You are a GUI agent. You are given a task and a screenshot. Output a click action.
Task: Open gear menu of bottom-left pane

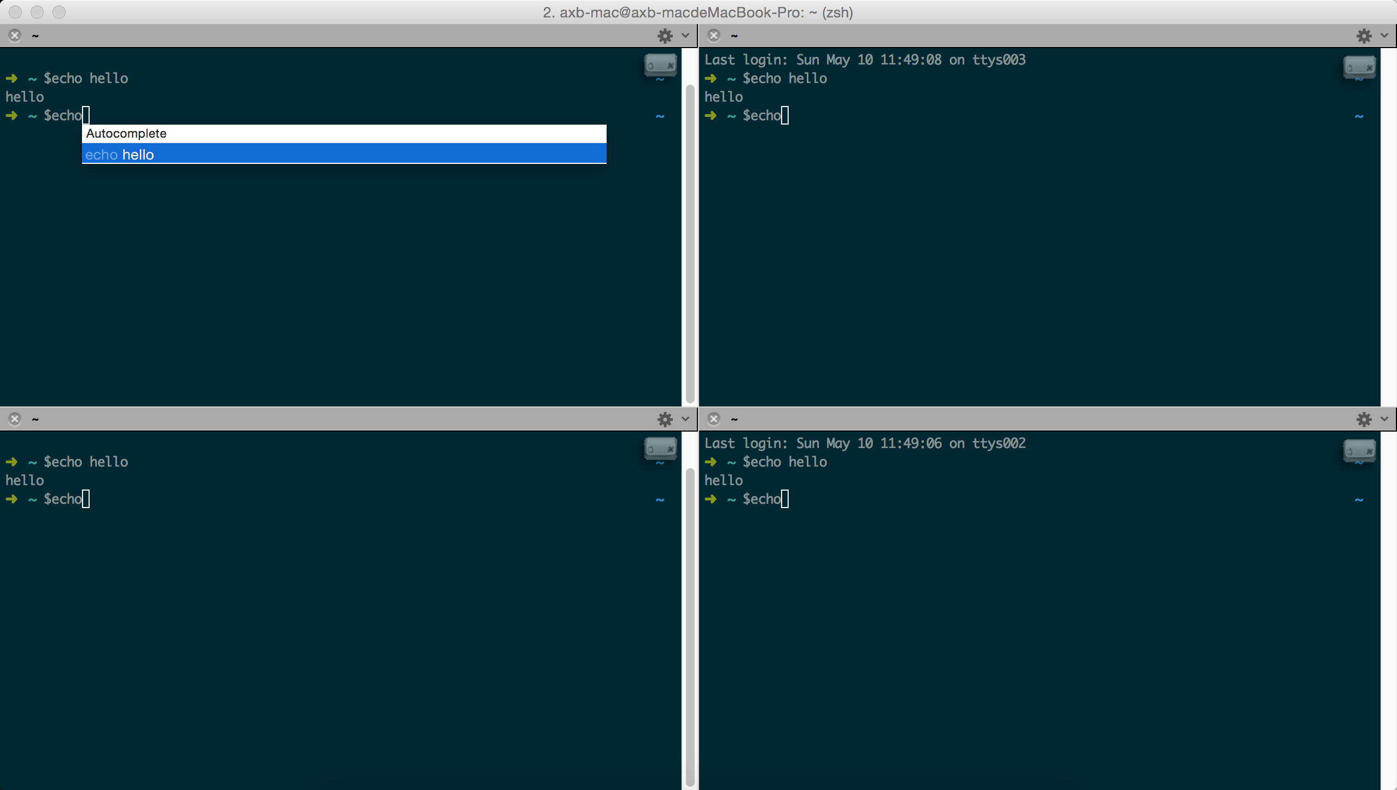tap(665, 420)
